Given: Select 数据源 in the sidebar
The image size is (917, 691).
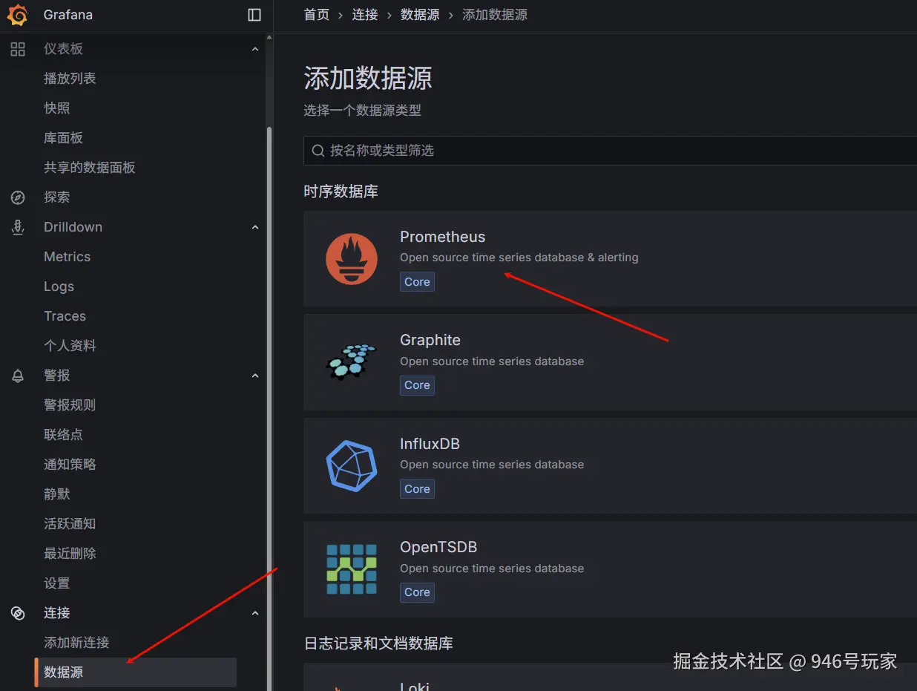Looking at the screenshot, I should (136, 672).
